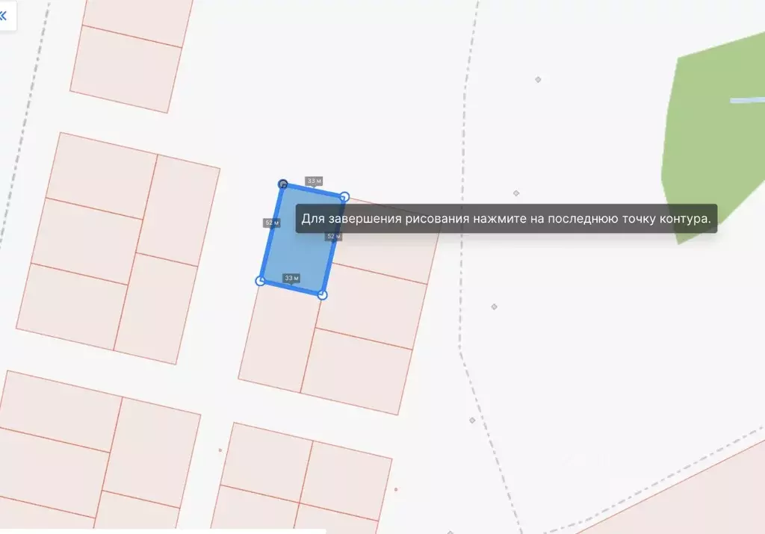Click the diamond marker just above the tooltip
The height and width of the screenshot is (534, 765).
[x=516, y=193]
